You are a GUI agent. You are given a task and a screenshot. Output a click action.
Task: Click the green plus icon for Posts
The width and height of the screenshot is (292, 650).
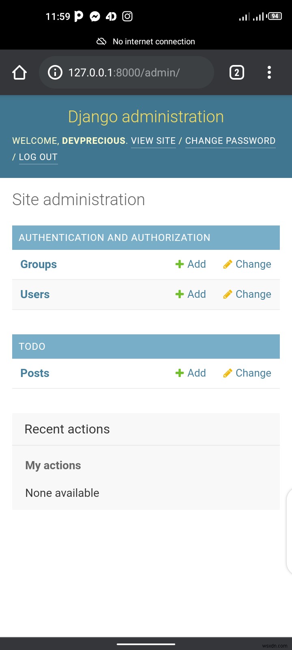coord(179,373)
